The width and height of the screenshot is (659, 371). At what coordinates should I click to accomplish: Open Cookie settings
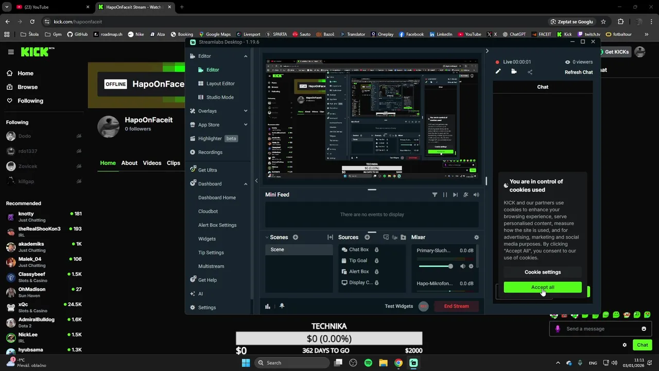click(543, 272)
